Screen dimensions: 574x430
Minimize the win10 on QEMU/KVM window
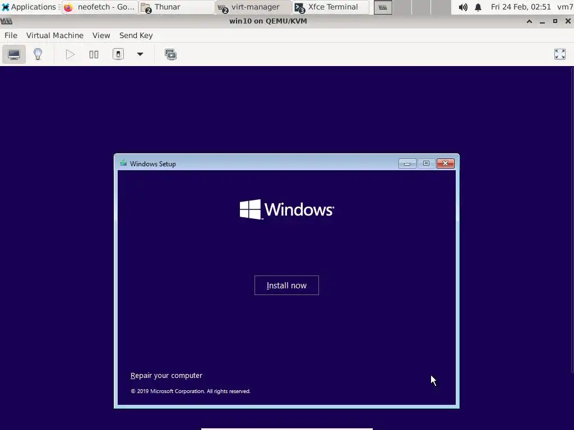click(x=542, y=21)
